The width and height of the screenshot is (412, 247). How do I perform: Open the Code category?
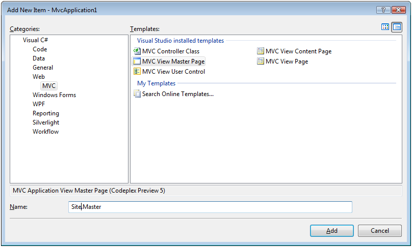40,49
